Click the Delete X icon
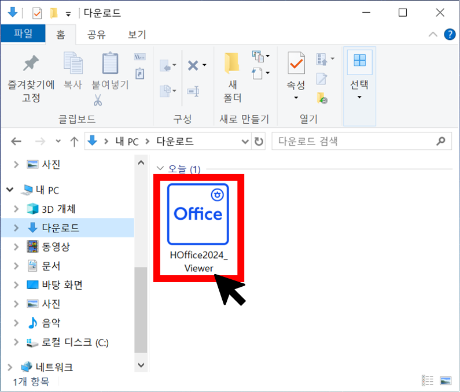This screenshot has height=392, width=460. 193,65
